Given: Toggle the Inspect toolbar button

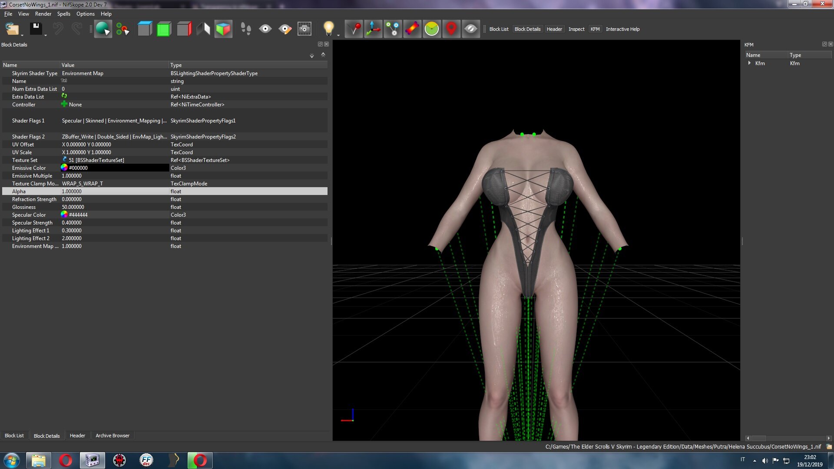Looking at the screenshot, I should (x=576, y=29).
